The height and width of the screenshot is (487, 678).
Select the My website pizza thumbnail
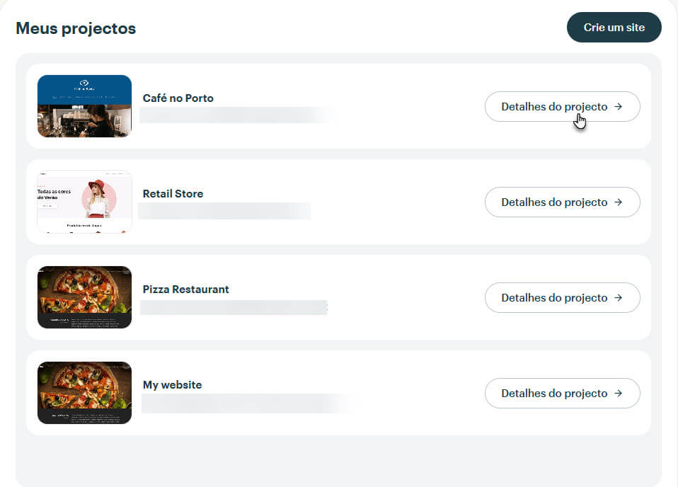pyautogui.click(x=84, y=393)
